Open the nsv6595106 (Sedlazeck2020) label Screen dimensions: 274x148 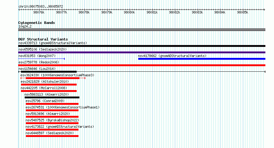42,49
